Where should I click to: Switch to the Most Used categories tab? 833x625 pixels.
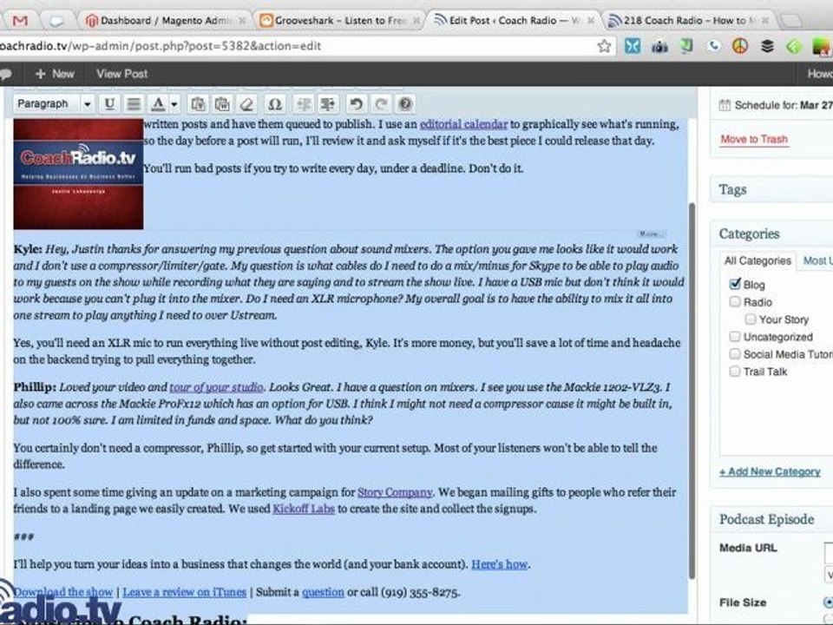tap(817, 261)
